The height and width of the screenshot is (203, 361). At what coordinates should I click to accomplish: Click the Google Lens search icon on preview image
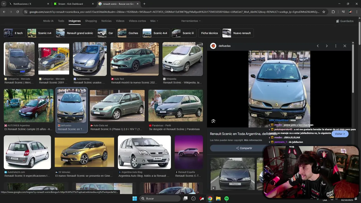pyautogui.click(x=213, y=121)
